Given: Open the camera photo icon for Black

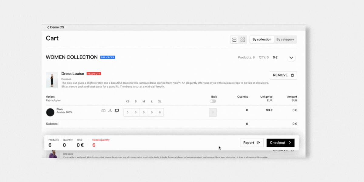Looking at the screenshot, I should [103, 111].
